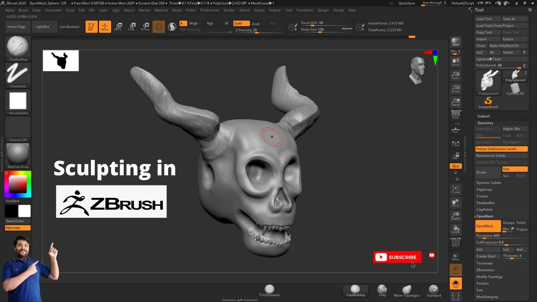Click the Load Tool button

(487, 19)
